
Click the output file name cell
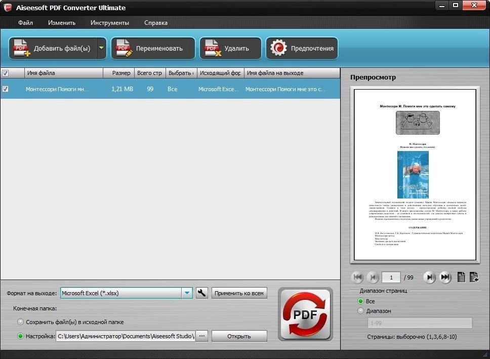click(285, 89)
